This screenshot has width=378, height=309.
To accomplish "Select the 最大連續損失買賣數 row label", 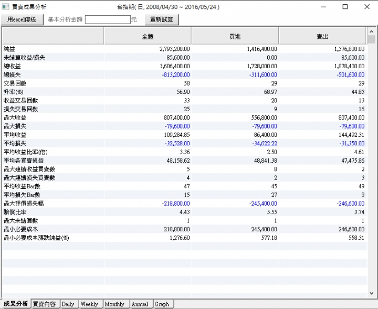I will point(29,178).
